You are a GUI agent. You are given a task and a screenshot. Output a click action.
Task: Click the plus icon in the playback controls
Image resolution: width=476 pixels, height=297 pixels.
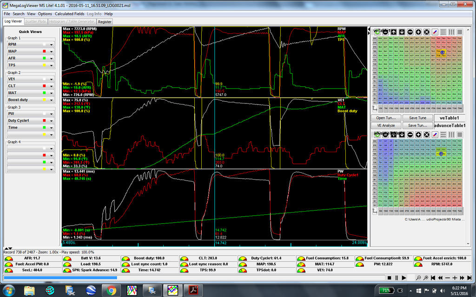tap(455, 278)
